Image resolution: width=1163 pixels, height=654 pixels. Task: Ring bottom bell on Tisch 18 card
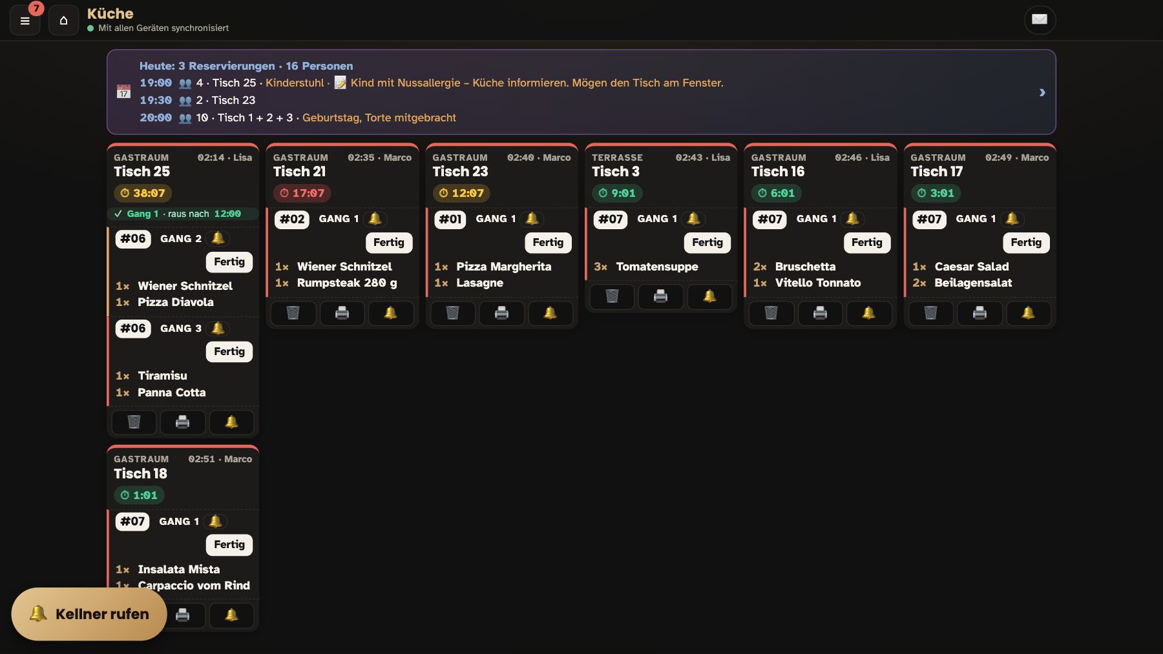coord(231,615)
